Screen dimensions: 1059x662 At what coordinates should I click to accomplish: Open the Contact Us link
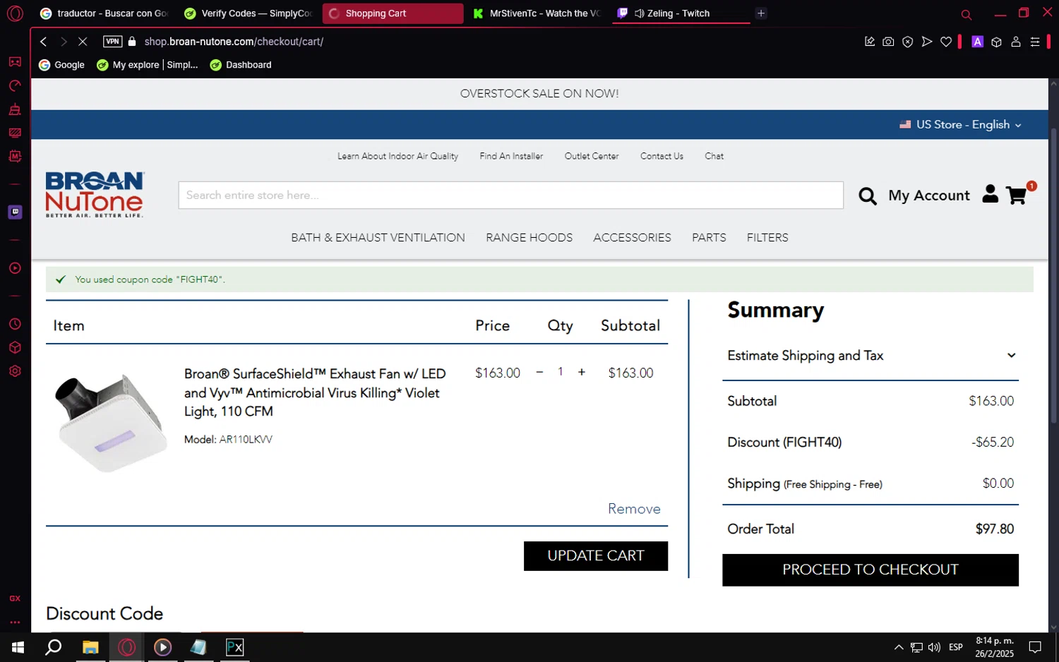662,156
